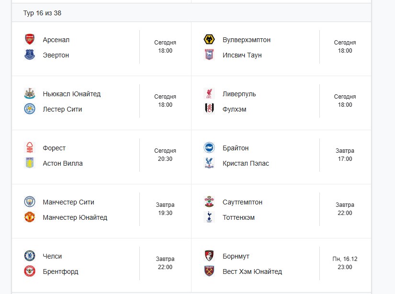Open the Астон Вилла team link
The height and width of the screenshot is (294, 395).
(63, 163)
